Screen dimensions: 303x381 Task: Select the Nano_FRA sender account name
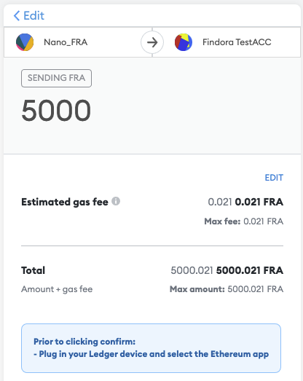click(x=66, y=42)
